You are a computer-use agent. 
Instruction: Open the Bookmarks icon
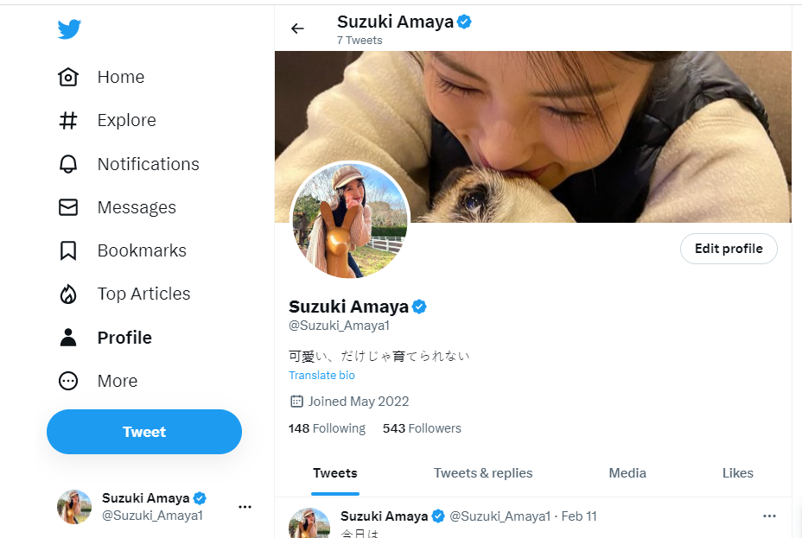click(68, 250)
